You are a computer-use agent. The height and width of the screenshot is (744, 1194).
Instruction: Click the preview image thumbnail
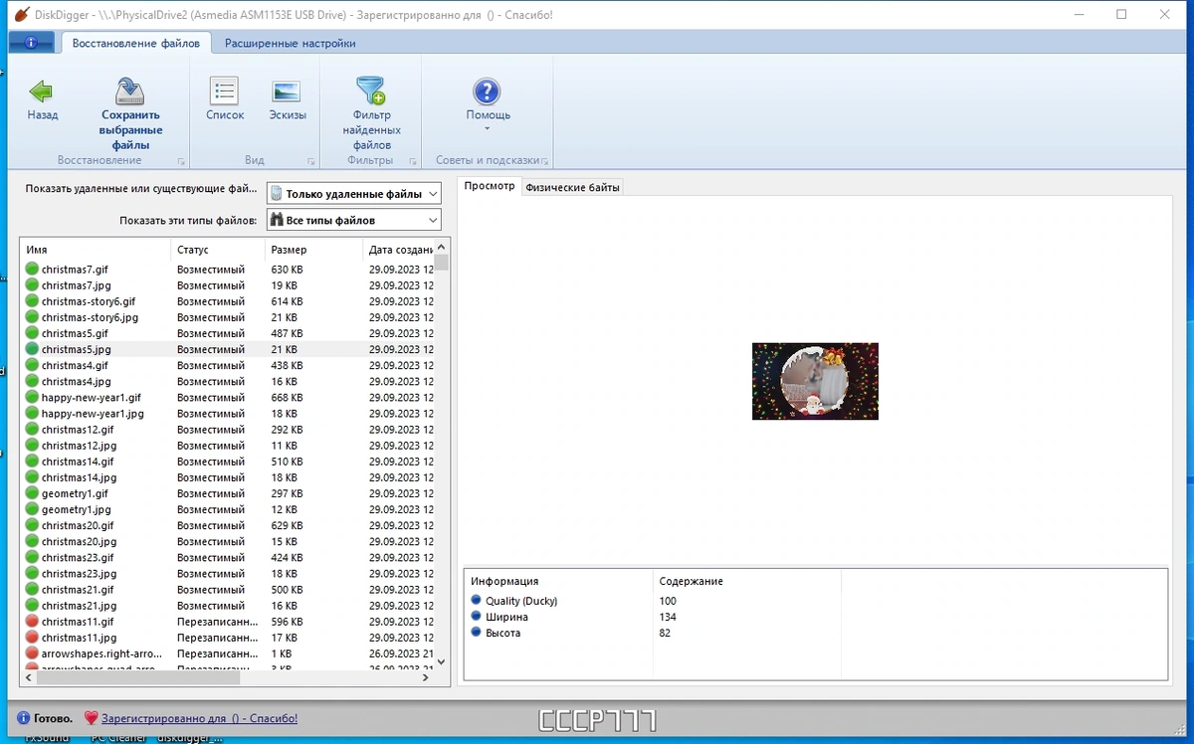[815, 381]
